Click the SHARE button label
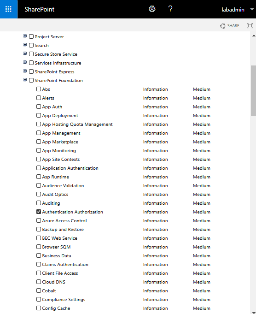 (x=233, y=26)
